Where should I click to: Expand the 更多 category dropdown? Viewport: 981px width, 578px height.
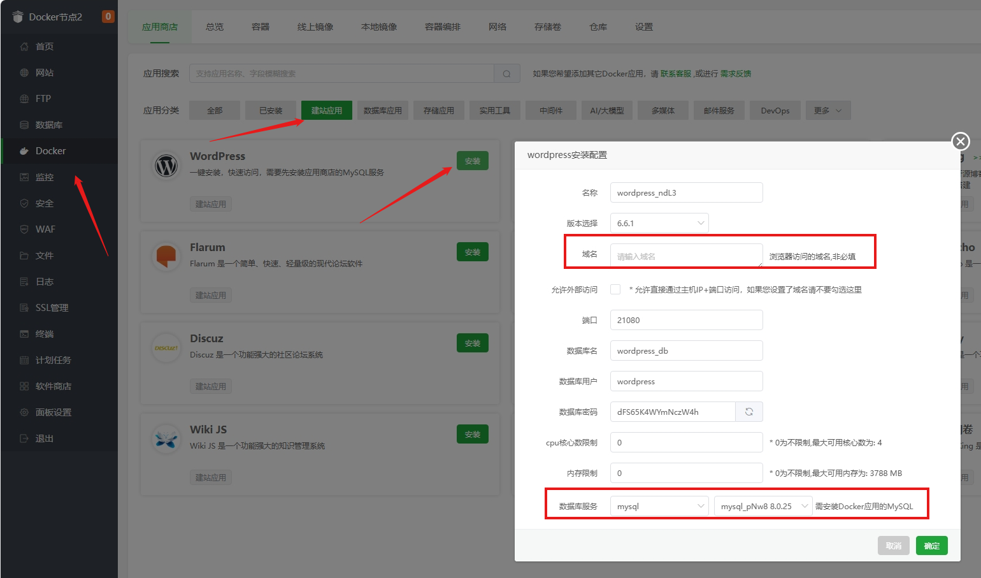828,110
